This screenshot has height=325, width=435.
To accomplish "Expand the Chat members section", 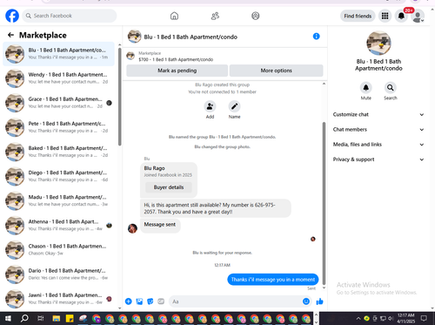I will pos(378,130).
